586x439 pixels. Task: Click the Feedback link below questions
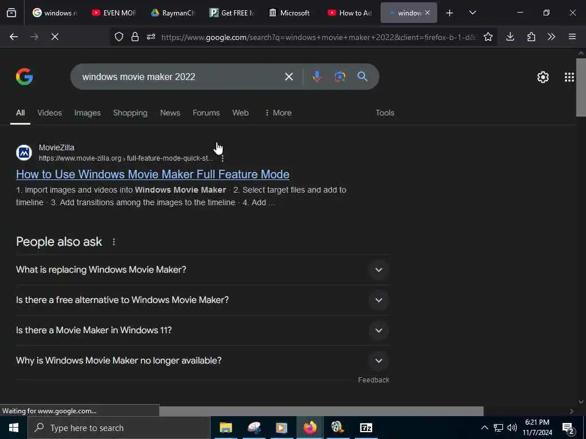tap(373, 380)
